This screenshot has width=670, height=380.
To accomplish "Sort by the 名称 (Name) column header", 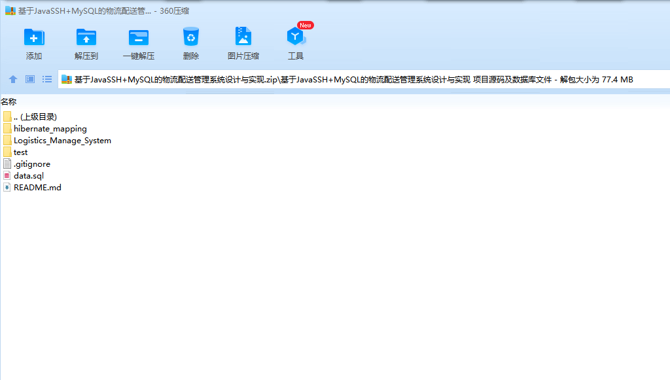I will coord(9,101).
